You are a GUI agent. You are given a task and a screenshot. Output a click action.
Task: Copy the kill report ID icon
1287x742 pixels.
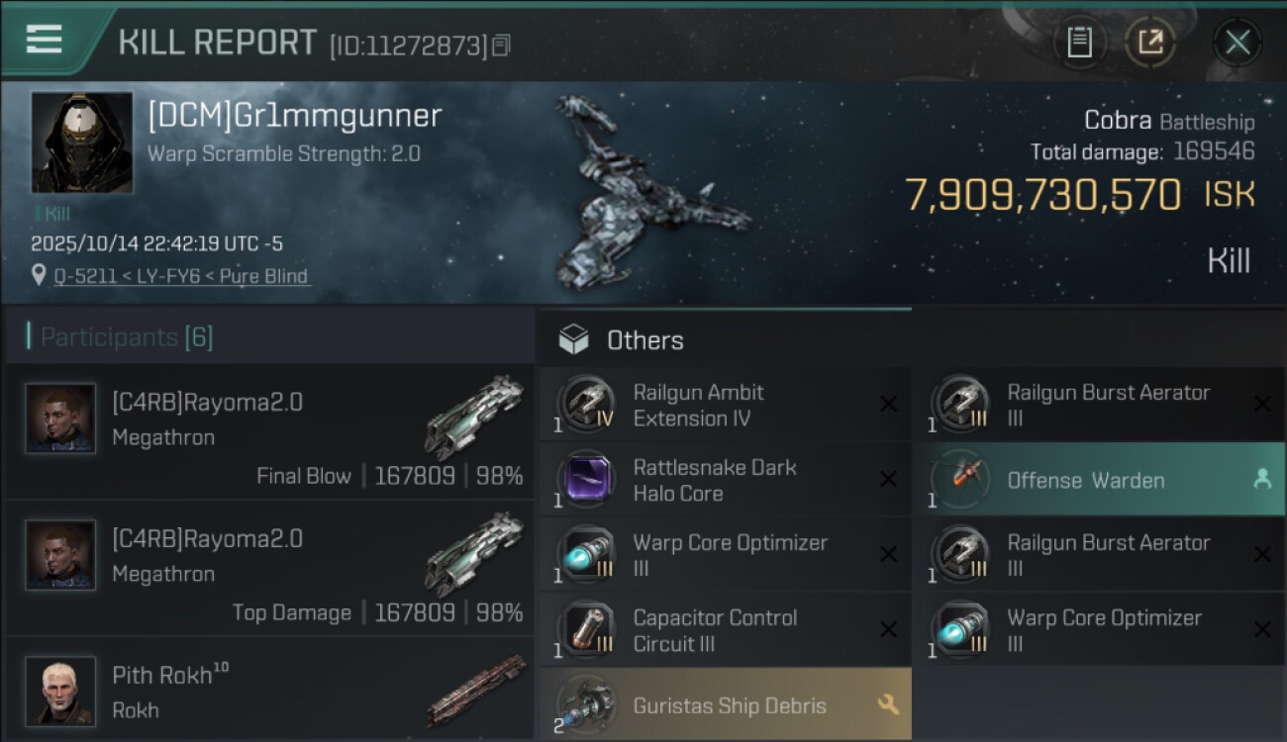[501, 45]
